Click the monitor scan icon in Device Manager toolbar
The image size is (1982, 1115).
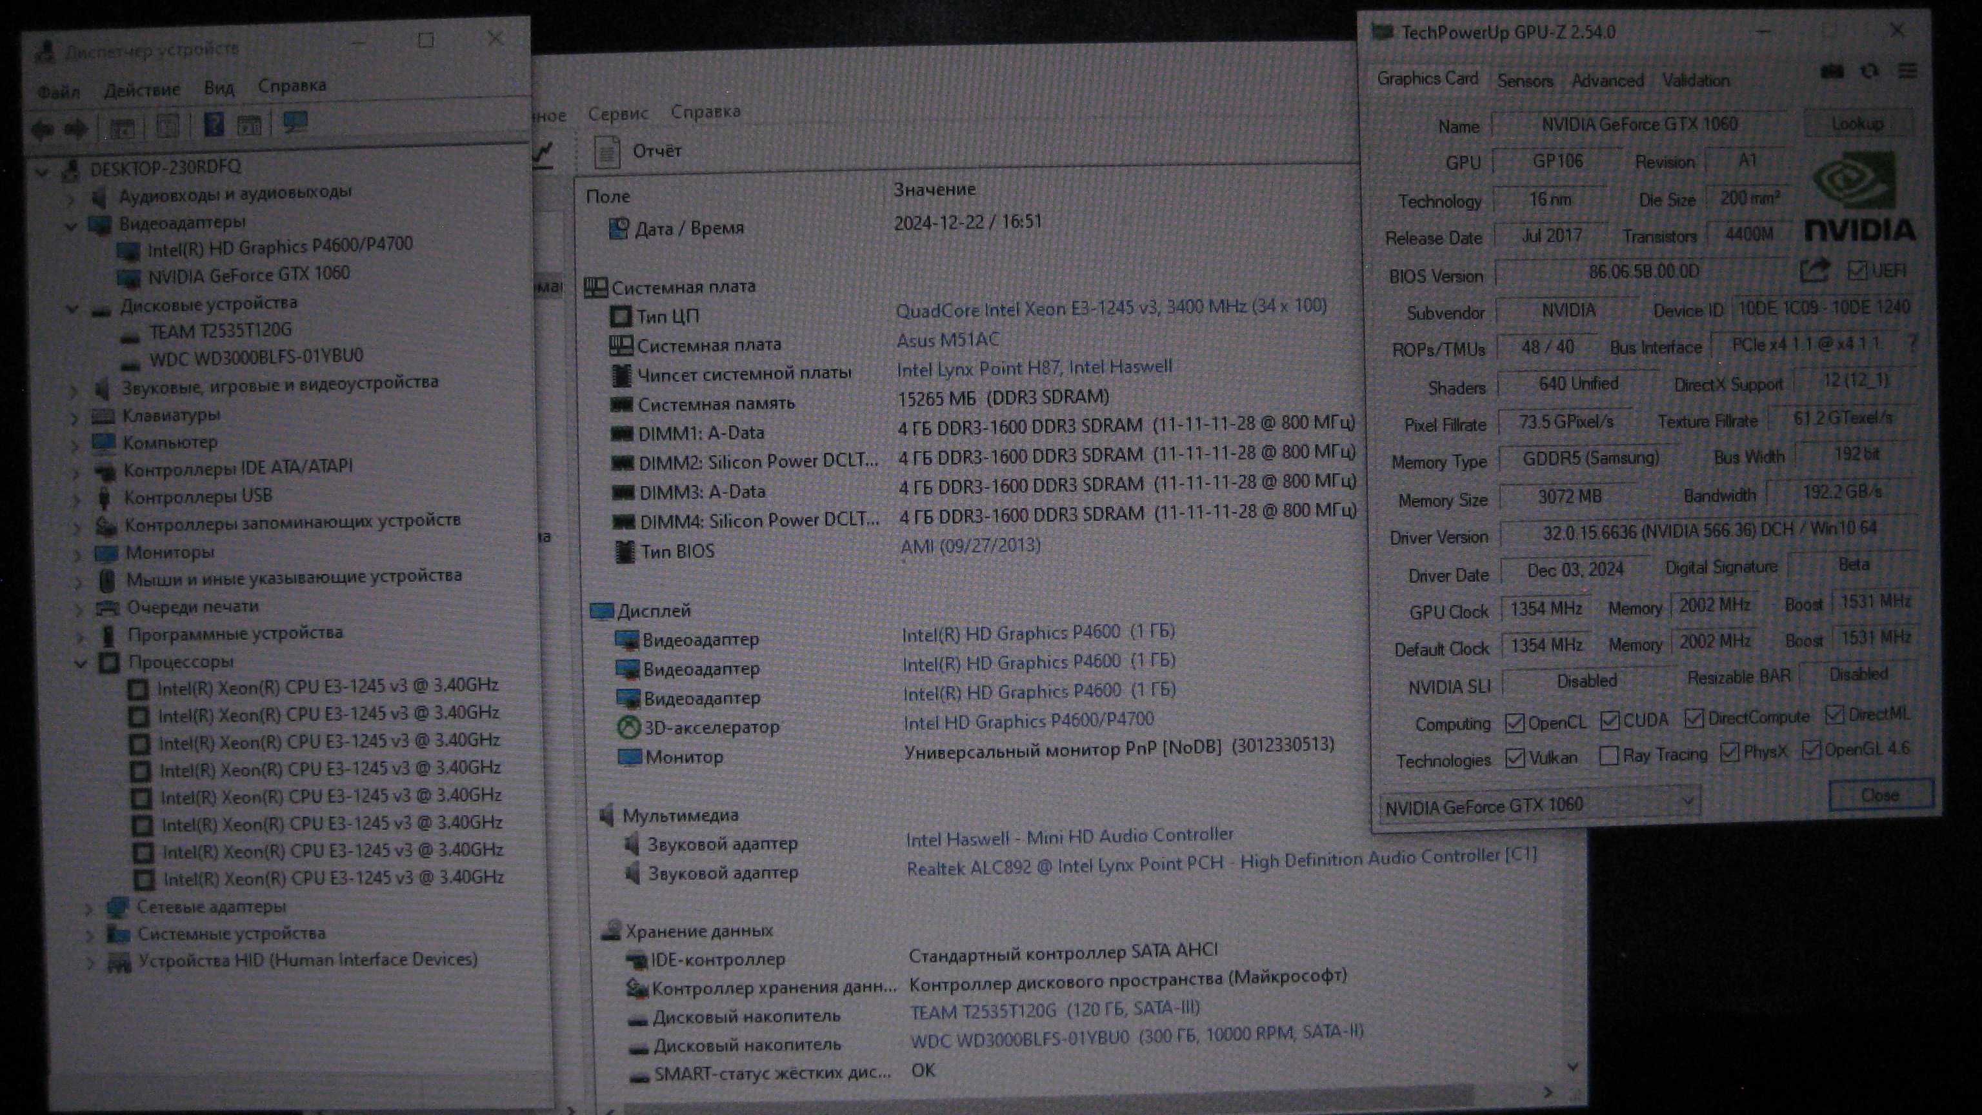pyautogui.click(x=295, y=123)
